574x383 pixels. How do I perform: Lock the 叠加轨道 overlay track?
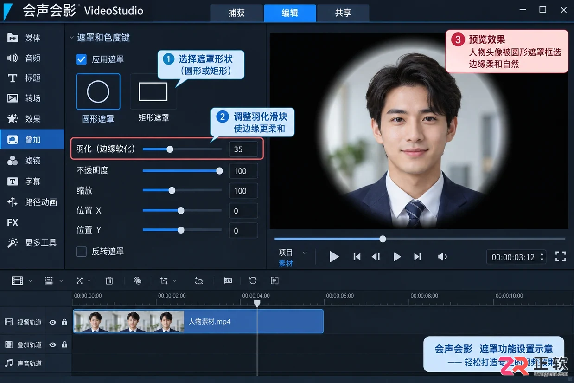[x=64, y=344]
